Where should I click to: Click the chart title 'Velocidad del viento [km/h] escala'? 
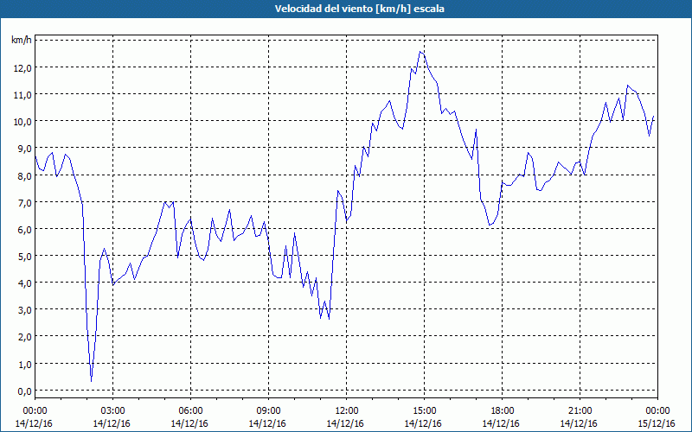tap(359, 9)
